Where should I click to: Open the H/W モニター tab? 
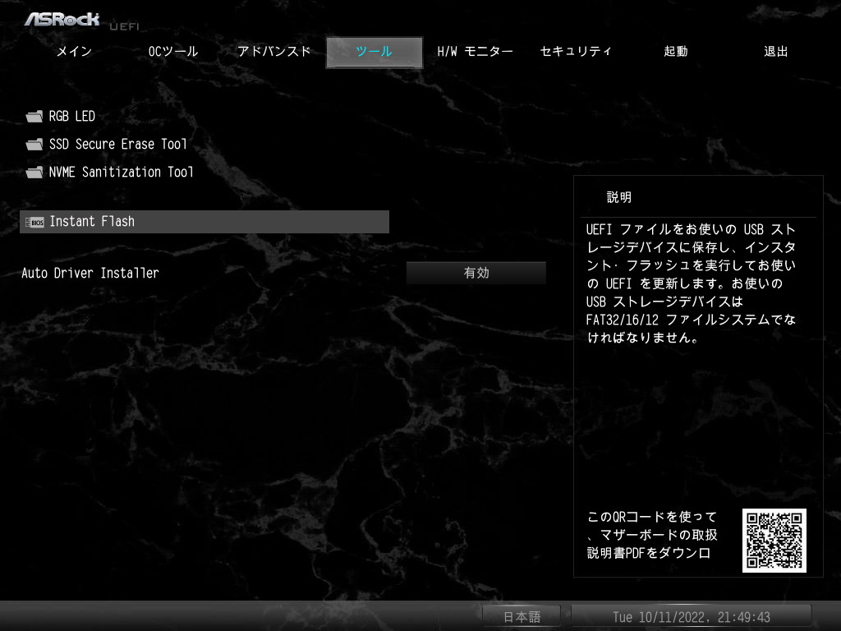[x=476, y=52]
